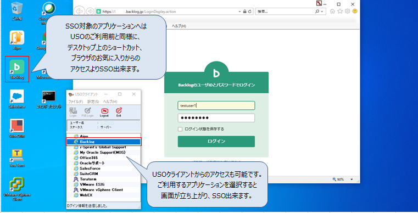Viewport: 418px width, 213px height.
Task: Click the Backlog favicon in the address bar
Action: pos(99,12)
